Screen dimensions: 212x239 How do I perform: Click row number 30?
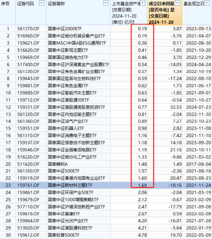tap(8, 235)
